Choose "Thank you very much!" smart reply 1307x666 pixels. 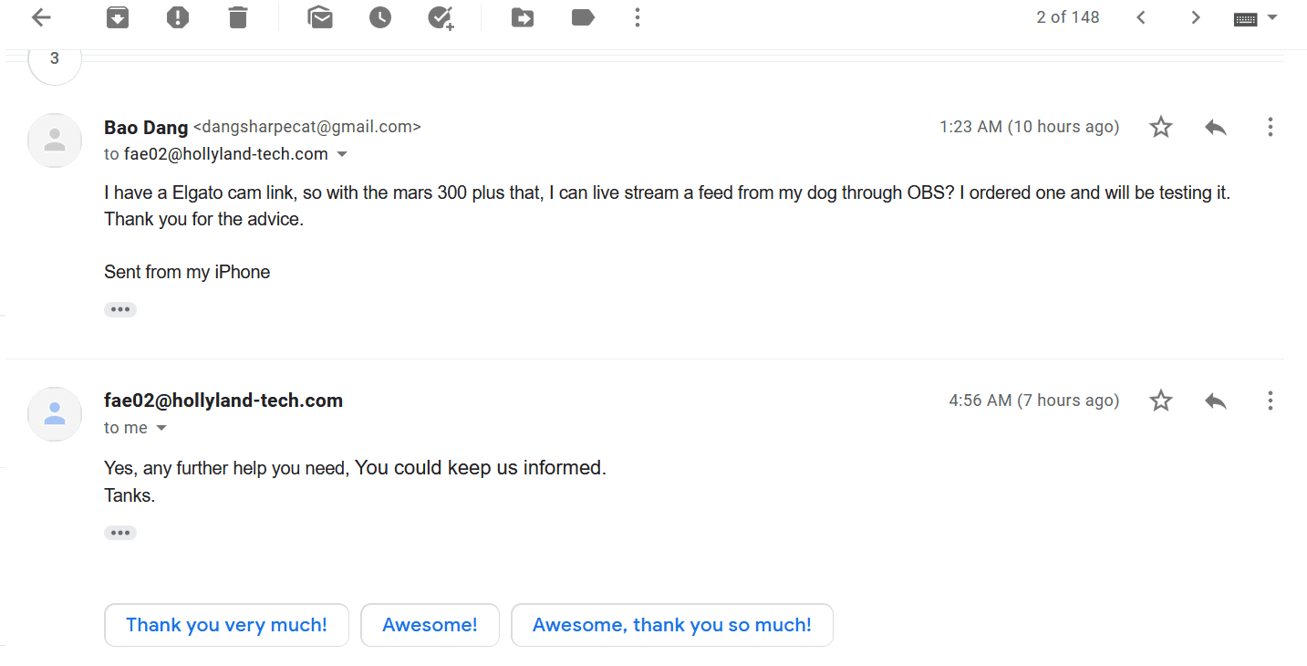click(x=226, y=625)
